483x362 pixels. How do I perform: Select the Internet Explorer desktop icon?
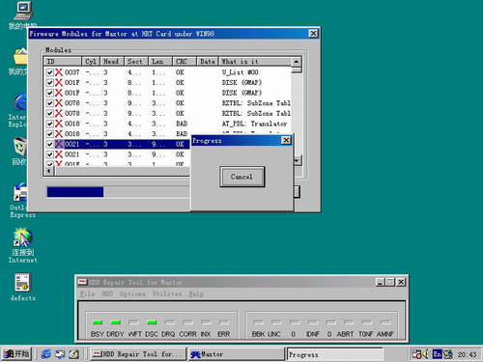click(x=19, y=109)
